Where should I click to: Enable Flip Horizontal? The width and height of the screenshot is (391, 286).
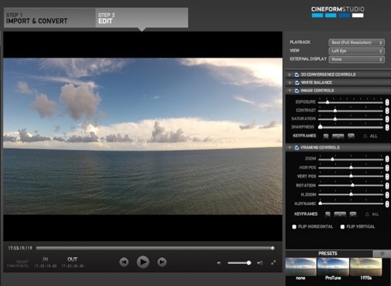[294, 227]
